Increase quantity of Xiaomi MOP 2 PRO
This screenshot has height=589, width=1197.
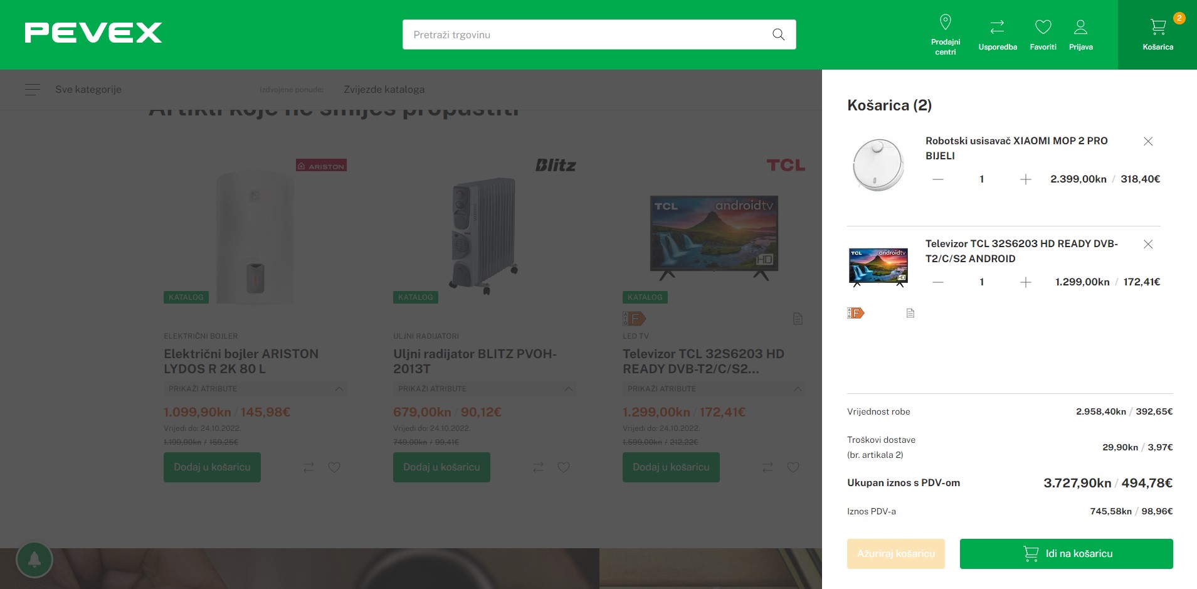1025,179
